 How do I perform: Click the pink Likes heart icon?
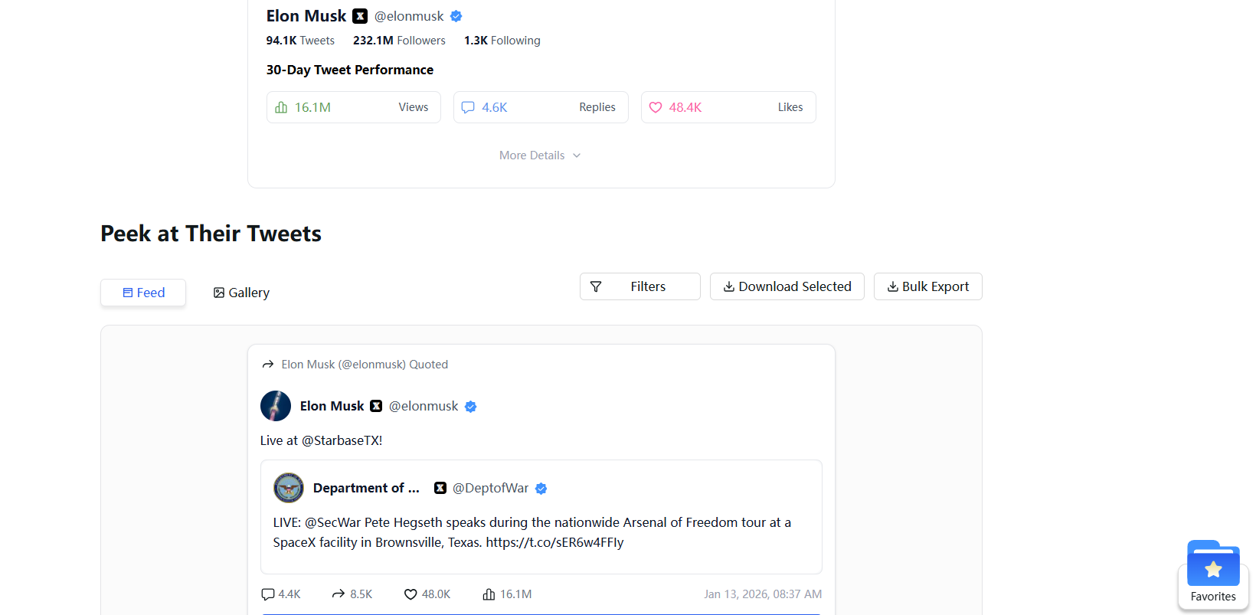(656, 107)
